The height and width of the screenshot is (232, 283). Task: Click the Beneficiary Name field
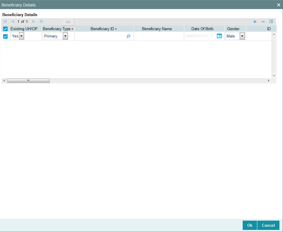pos(159,36)
